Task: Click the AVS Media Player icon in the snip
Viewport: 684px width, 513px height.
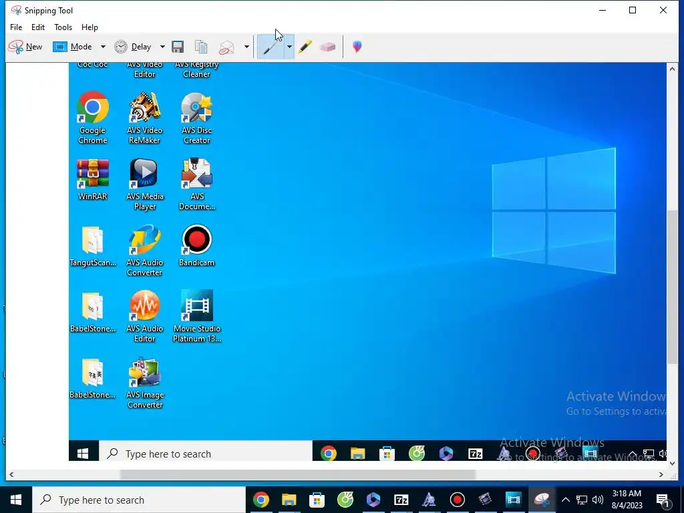Action: click(144, 184)
